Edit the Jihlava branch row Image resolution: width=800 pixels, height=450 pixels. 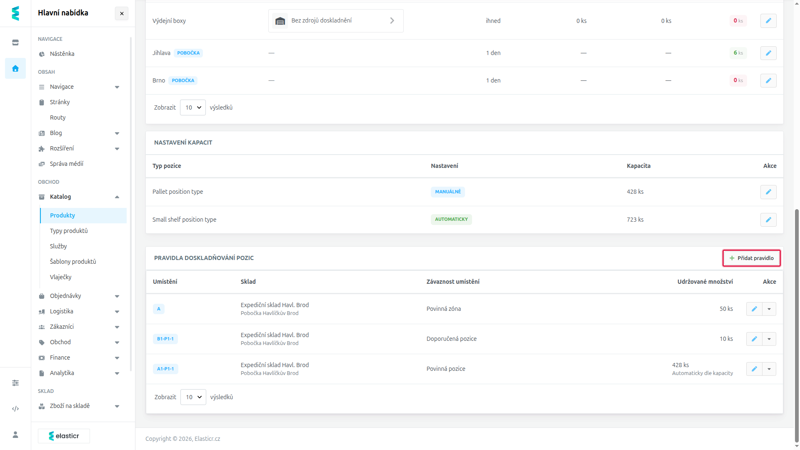tap(768, 53)
